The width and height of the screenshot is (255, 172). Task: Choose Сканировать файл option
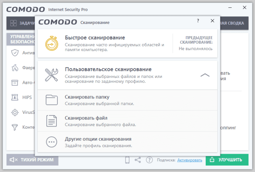click(128, 121)
